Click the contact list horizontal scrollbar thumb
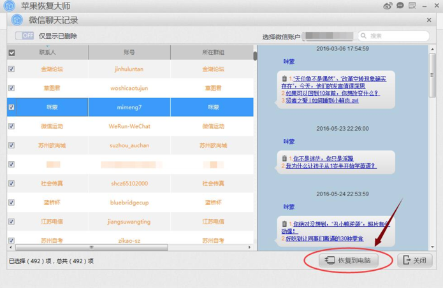Image resolution: width=443 pixels, height=288 pixels. (x=92, y=247)
